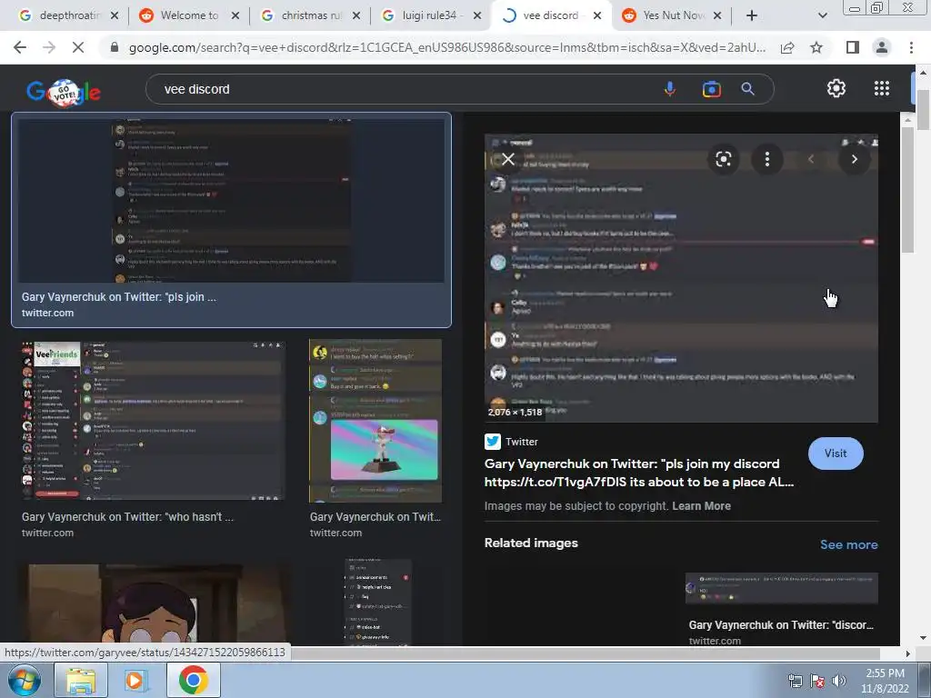Screen dimensions: 931x698
Task: Click the Chrome taskbar icon
Action: pos(193,680)
